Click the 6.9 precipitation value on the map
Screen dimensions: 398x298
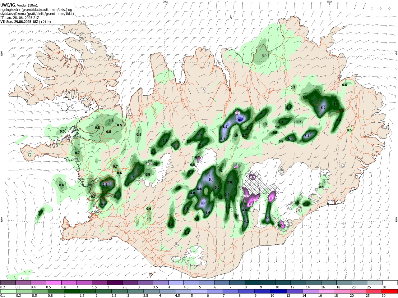203,203
